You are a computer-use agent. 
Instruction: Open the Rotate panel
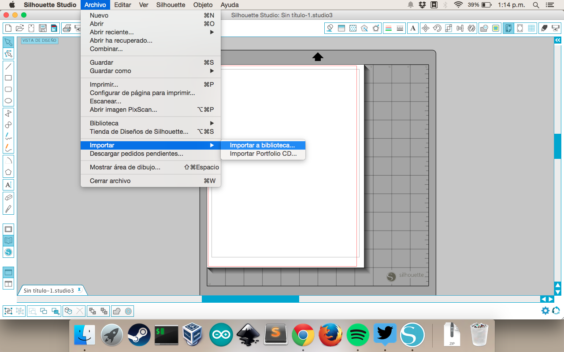pos(437,28)
